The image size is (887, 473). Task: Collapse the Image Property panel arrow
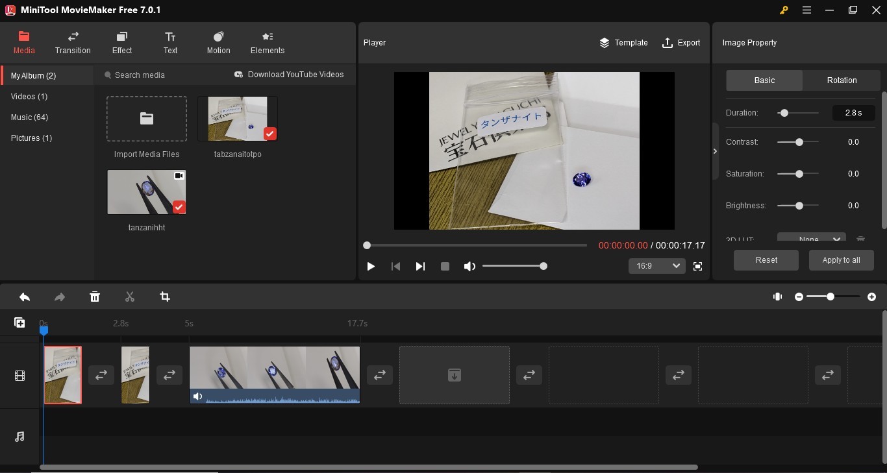point(715,151)
